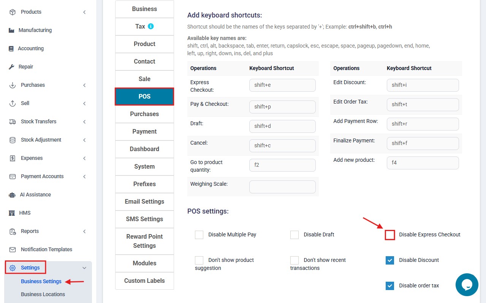Image resolution: width=486 pixels, height=303 pixels.
Task: Click the Products box icon in sidebar
Action: point(13,12)
